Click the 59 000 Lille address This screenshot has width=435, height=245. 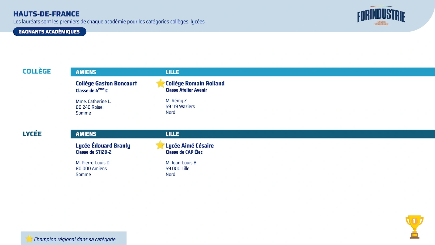(178, 169)
